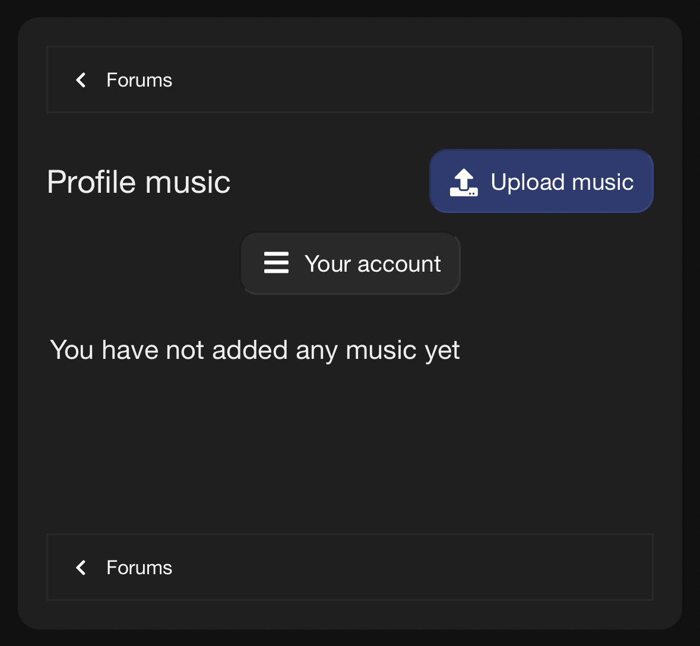This screenshot has height=646, width=700.
Task: Open the account section disclosure control
Action: coord(350,263)
